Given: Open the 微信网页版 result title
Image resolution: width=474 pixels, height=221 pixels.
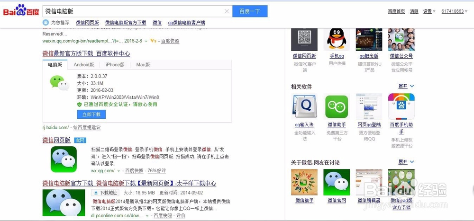Looking at the screenshot, I should click(56, 140).
